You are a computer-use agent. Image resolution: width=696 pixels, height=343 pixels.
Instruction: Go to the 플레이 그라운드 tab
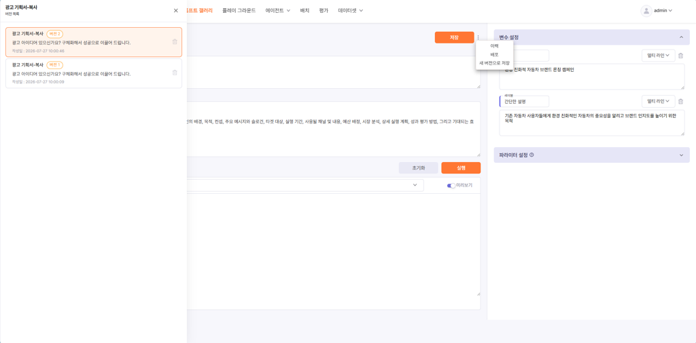(239, 10)
